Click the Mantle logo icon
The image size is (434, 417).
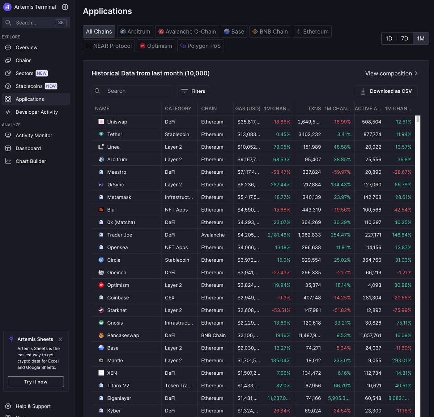[101, 360]
